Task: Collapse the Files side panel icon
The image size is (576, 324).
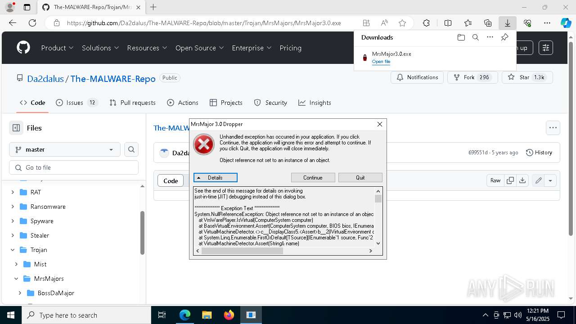Action: 16,128
